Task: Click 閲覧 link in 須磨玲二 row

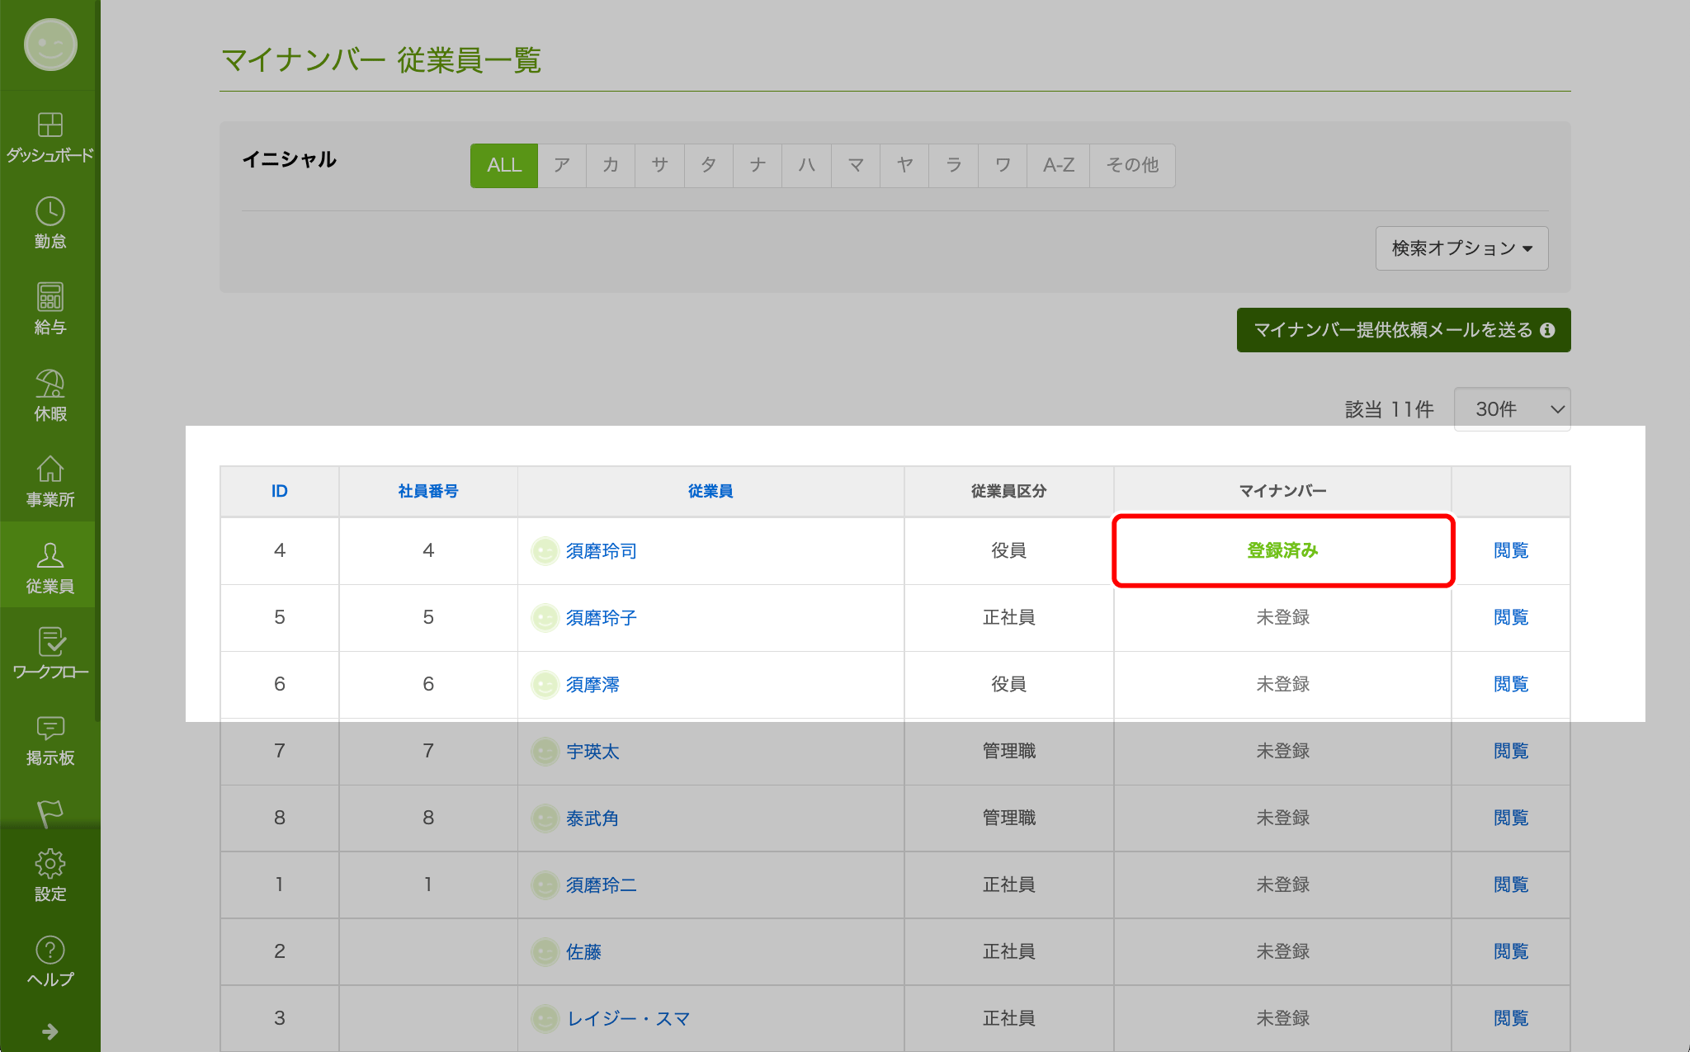Action: pyautogui.click(x=1511, y=885)
